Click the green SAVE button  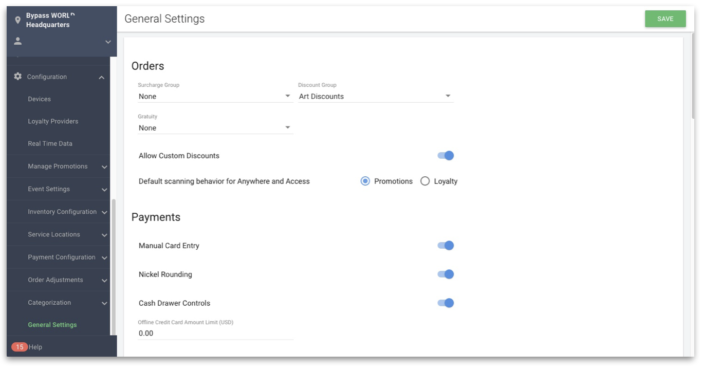(665, 19)
